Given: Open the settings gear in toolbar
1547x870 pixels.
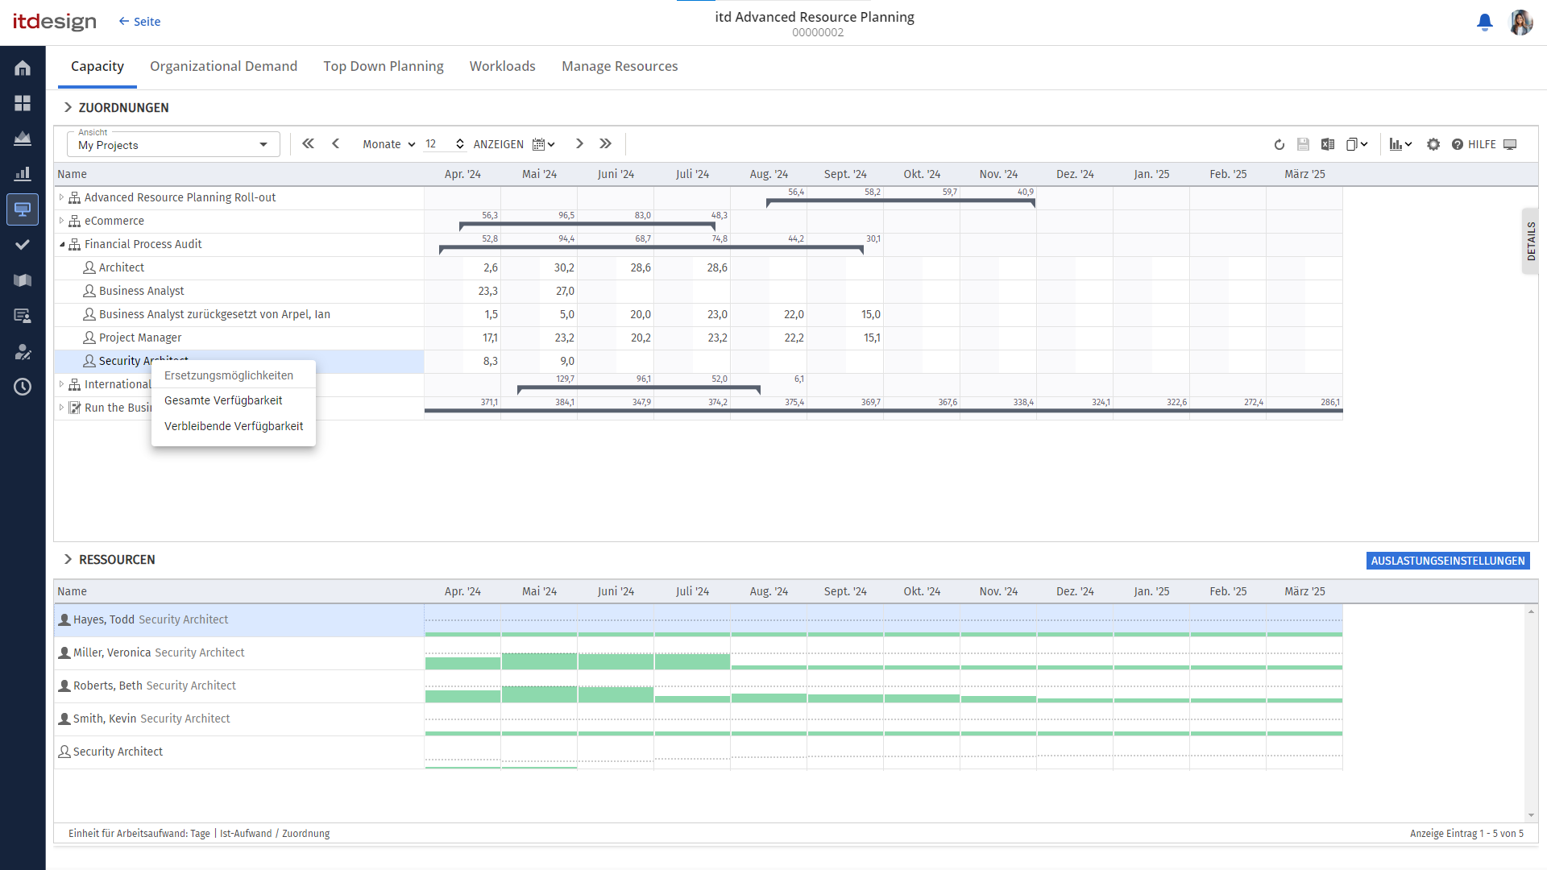Looking at the screenshot, I should 1433,145.
